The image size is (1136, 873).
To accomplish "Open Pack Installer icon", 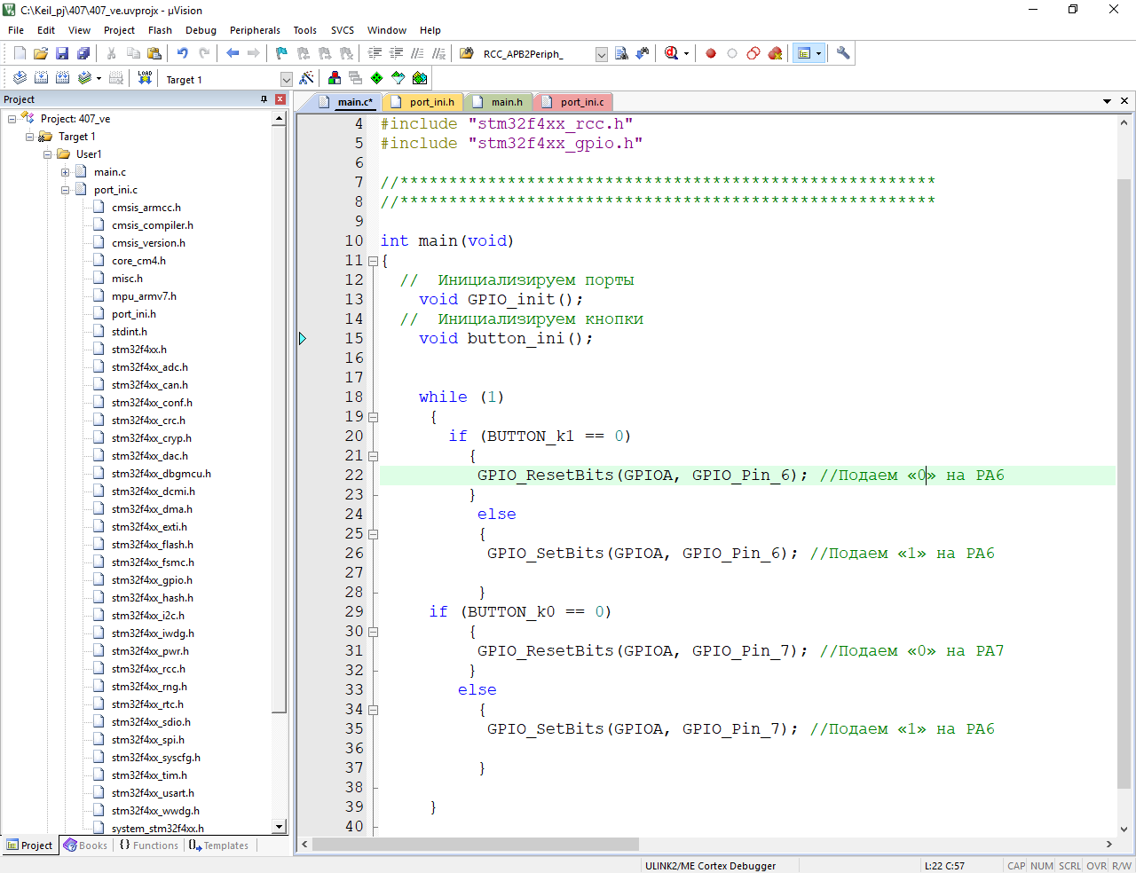I will (420, 78).
